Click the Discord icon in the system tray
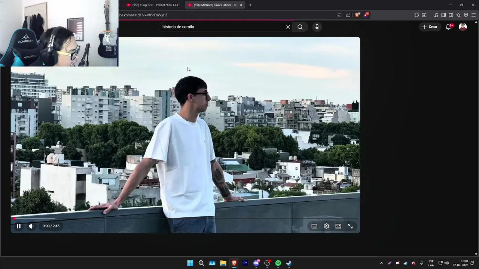The width and height of the screenshot is (479, 269). (x=397, y=263)
